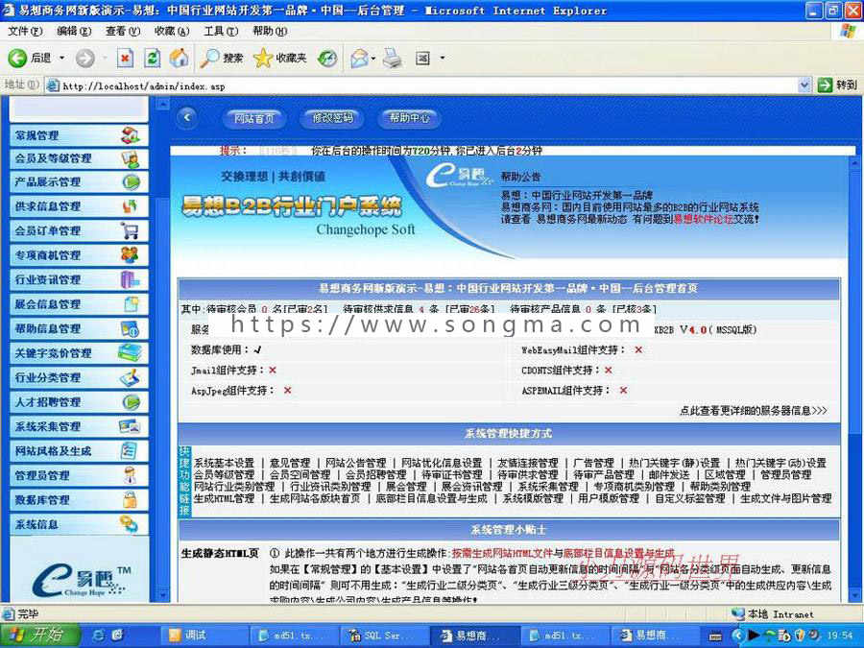Click into the address bar URL field
864x648 pixels.
pyautogui.click(x=421, y=85)
